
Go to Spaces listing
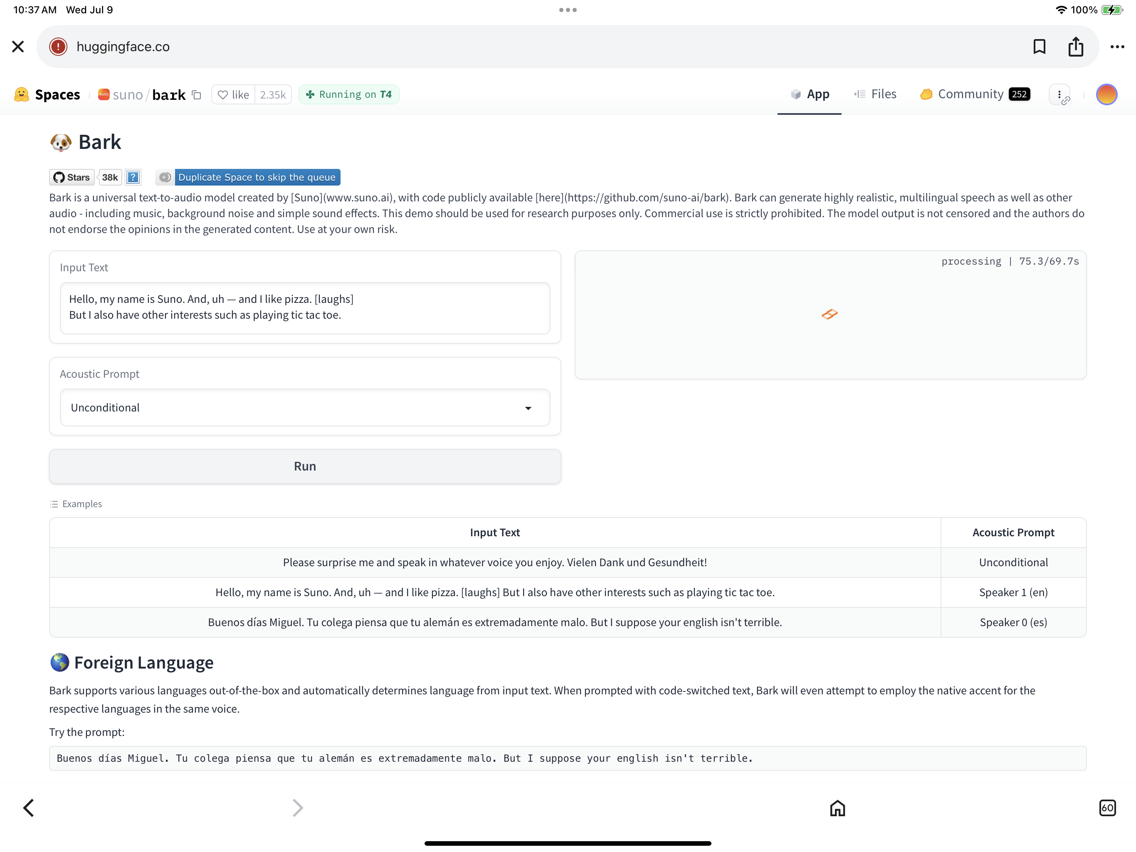coord(57,94)
